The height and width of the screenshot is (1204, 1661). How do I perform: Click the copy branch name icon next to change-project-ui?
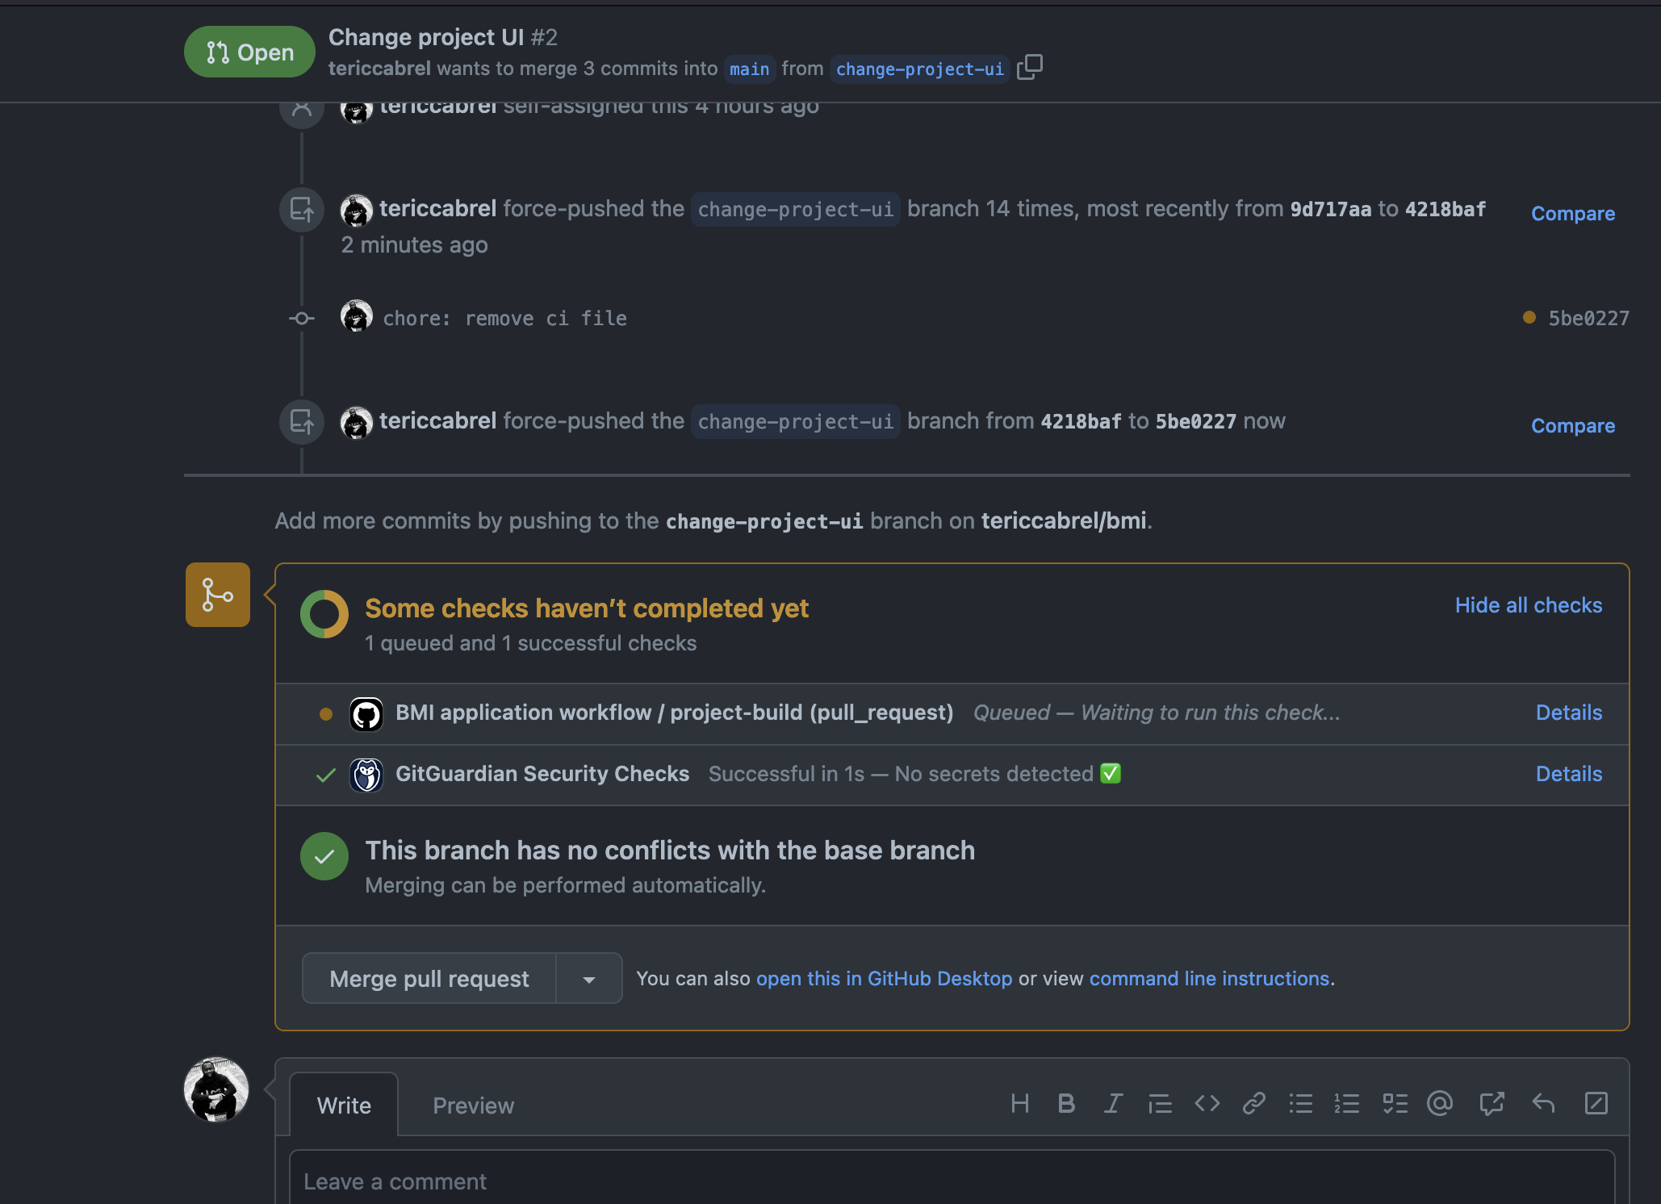[x=1031, y=65]
